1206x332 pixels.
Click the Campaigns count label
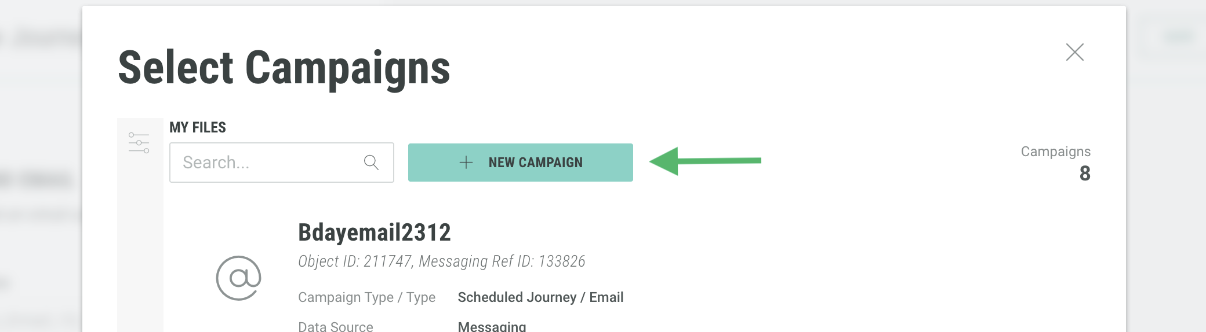tap(1055, 152)
